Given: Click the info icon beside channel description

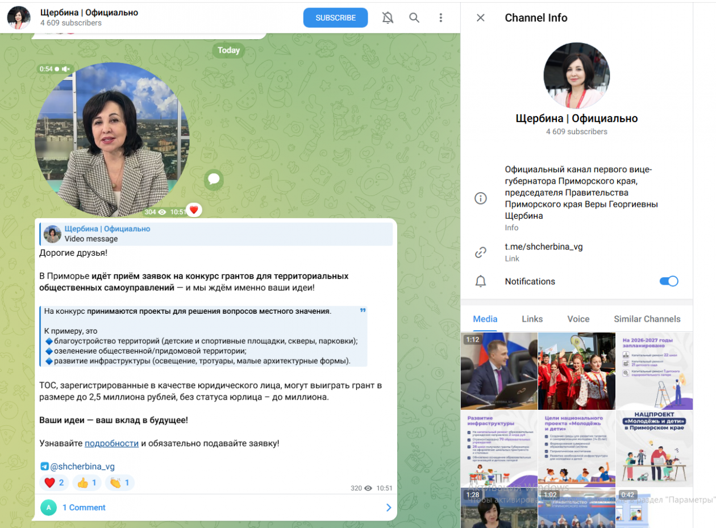Looking at the screenshot, I should point(481,198).
